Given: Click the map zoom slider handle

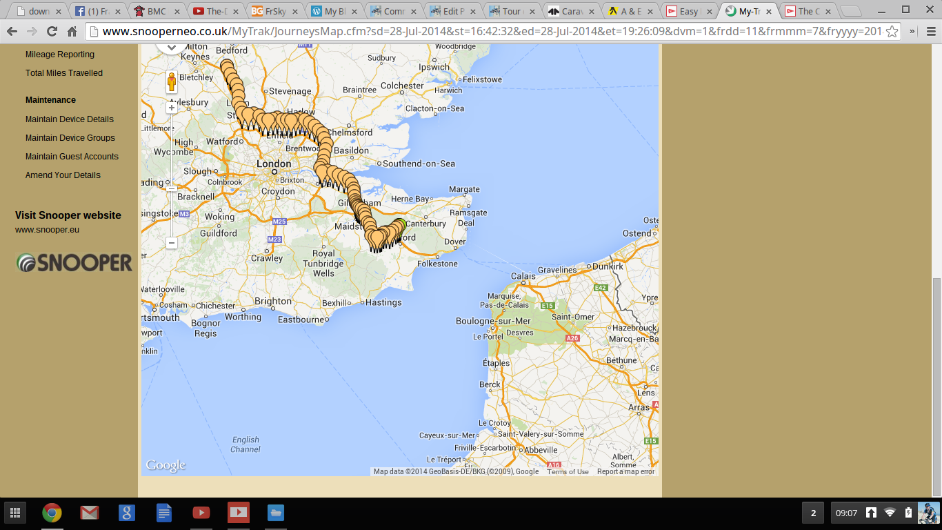Looking at the screenshot, I should [x=172, y=188].
